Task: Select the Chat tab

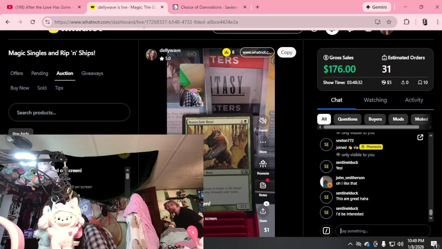Action: [337, 100]
